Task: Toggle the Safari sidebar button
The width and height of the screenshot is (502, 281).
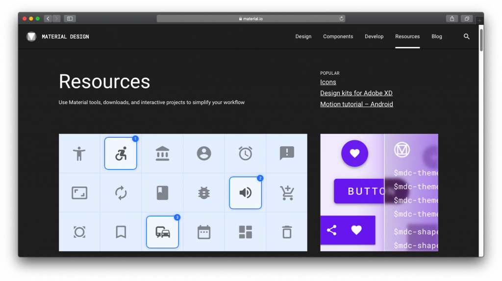Action: [70, 19]
